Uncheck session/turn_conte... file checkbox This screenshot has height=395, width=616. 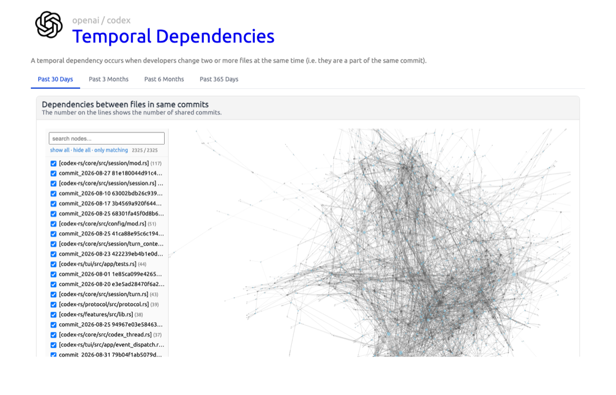(53, 244)
